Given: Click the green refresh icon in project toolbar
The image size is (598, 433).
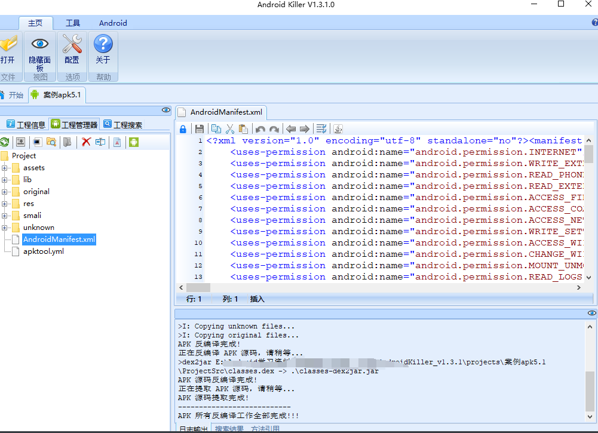Looking at the screenshot, I should 5,142.
